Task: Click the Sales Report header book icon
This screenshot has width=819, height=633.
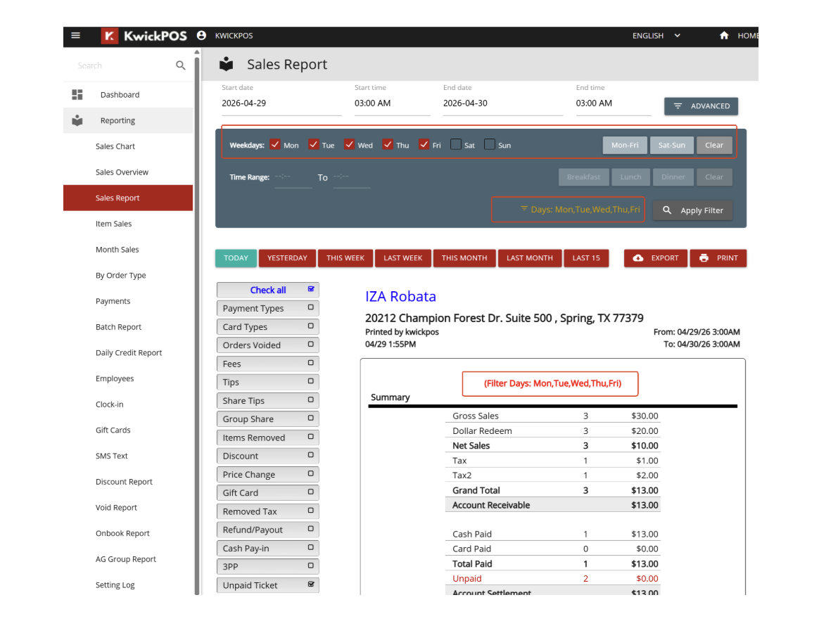Action: tap(226, 64)
